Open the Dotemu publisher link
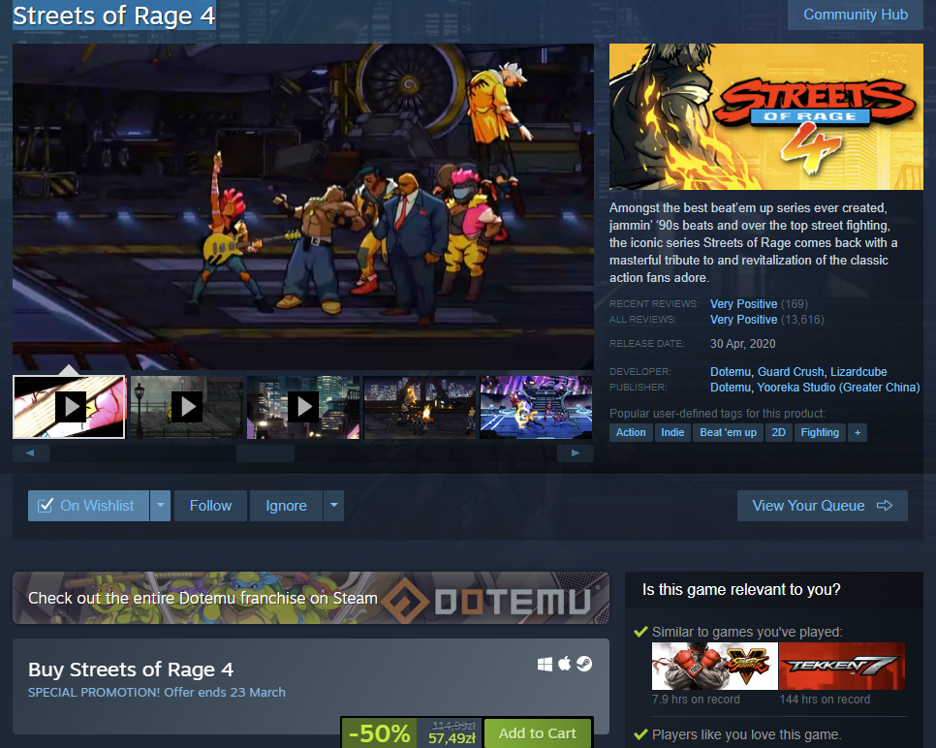Viewport: 936px width, 748px height. coord(730,387)
